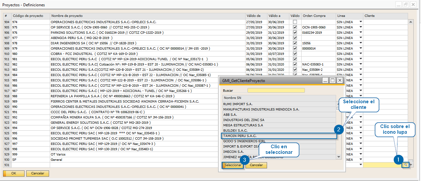Uncheck Válido for project 975 OP SERVICE

[295, 27]
